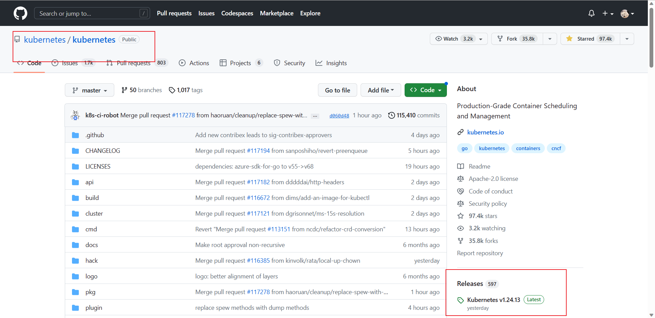Image resolution: width=655 pixels, height=318 pixels.
Task: Switch to the Projects tab
Action: pyautogui.click(x=241, y=63)
